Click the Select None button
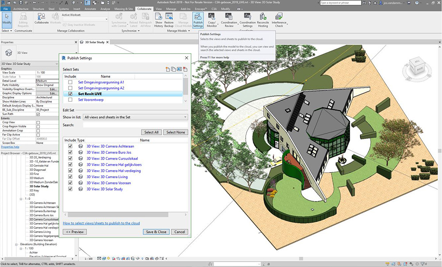 175,132
